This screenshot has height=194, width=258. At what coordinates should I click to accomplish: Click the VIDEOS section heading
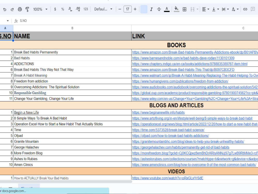coord(176,171)
